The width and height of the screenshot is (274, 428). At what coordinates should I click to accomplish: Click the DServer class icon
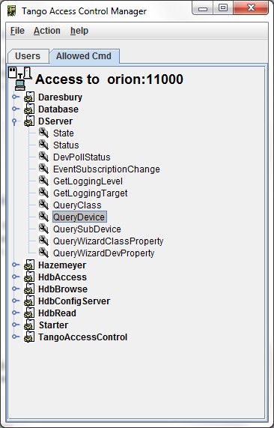point(29,121)
